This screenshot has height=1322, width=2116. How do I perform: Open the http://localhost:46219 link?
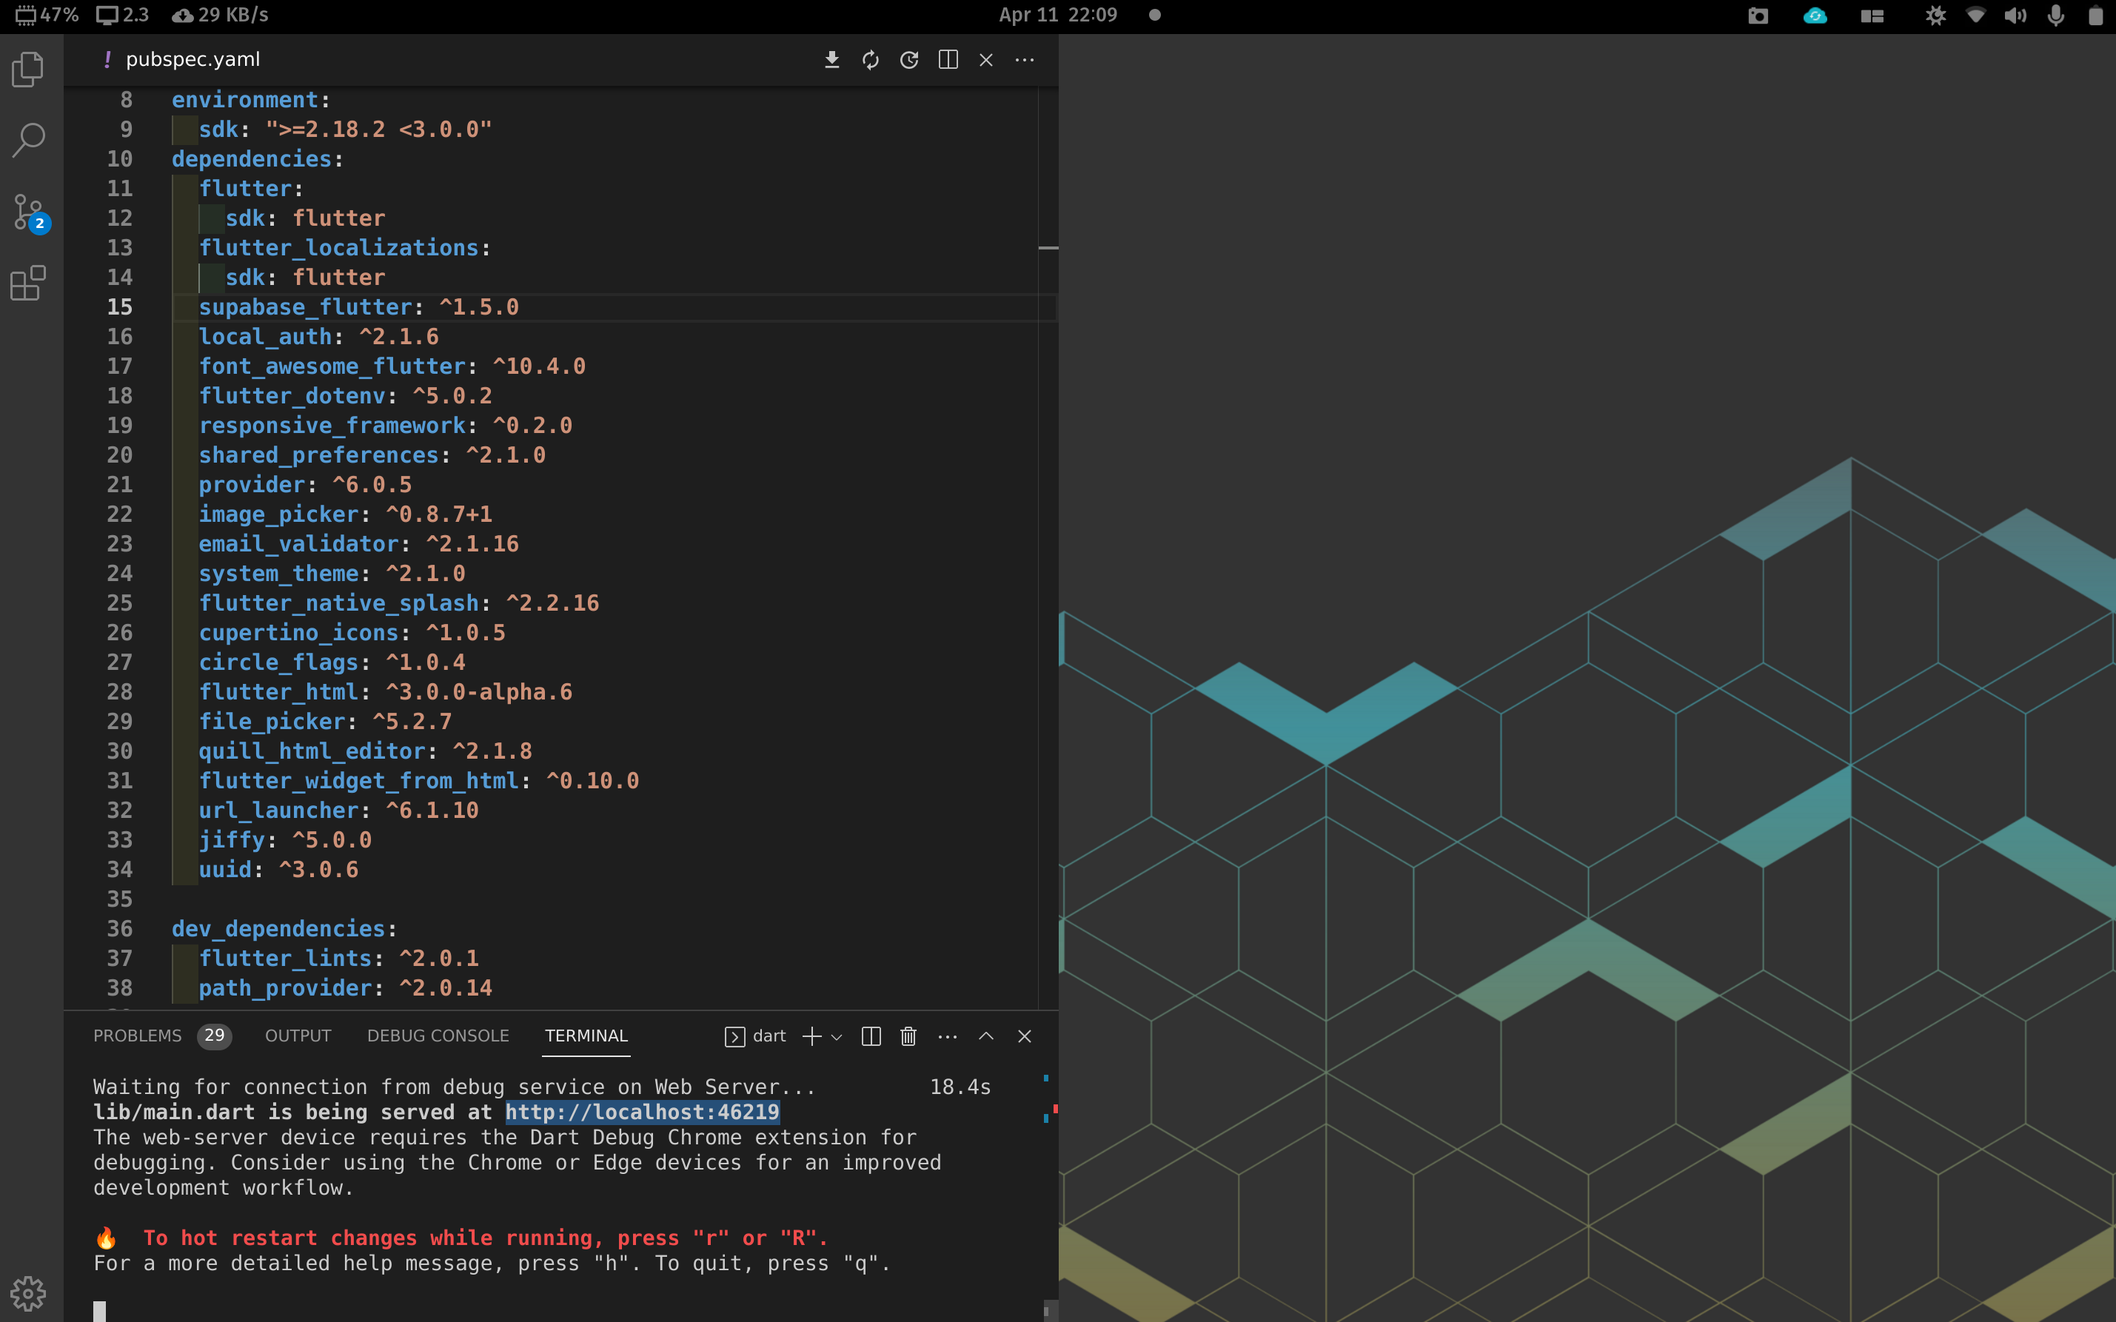643,1111
